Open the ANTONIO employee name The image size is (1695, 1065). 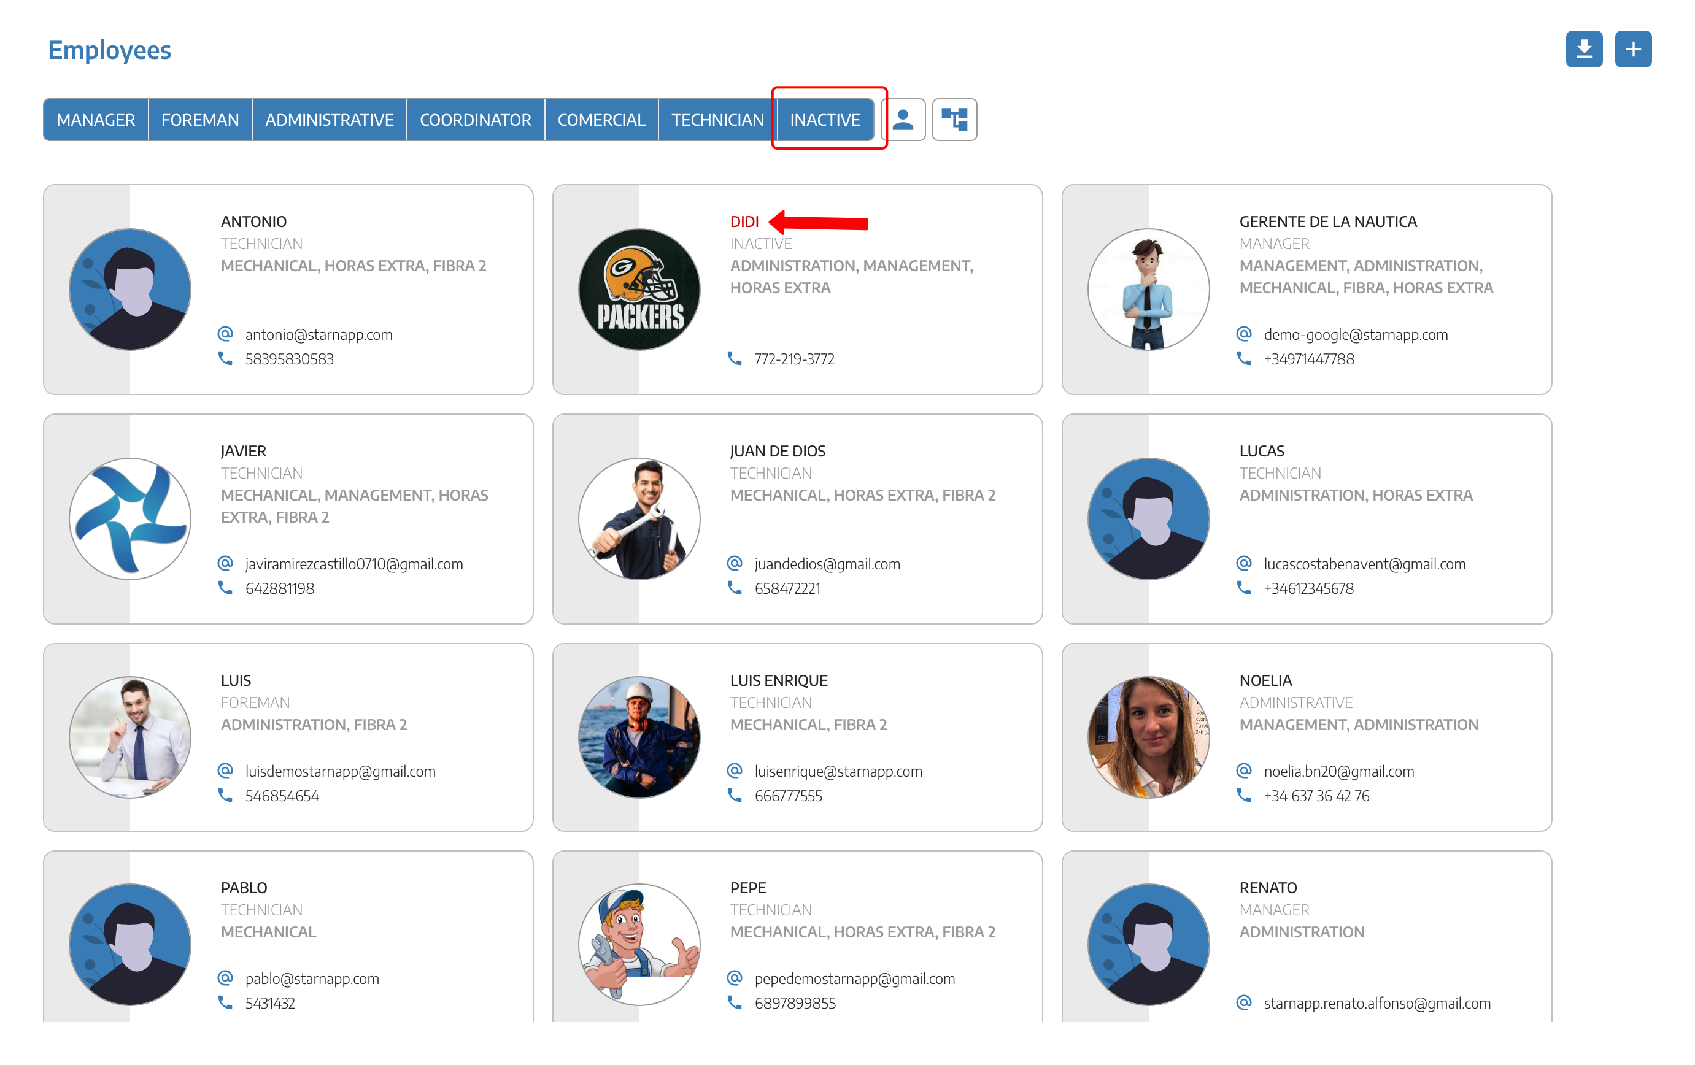pyautogui.click(x=253, y=221)
